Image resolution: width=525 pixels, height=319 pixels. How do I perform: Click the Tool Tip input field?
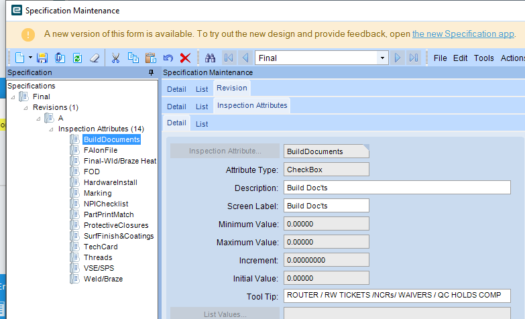(397, 296)
